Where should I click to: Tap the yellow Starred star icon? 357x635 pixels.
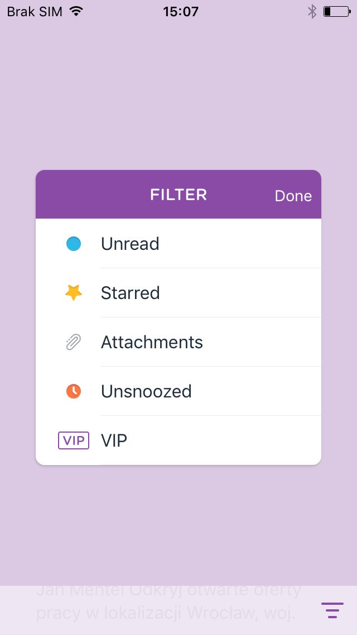[x=74, y=292]
